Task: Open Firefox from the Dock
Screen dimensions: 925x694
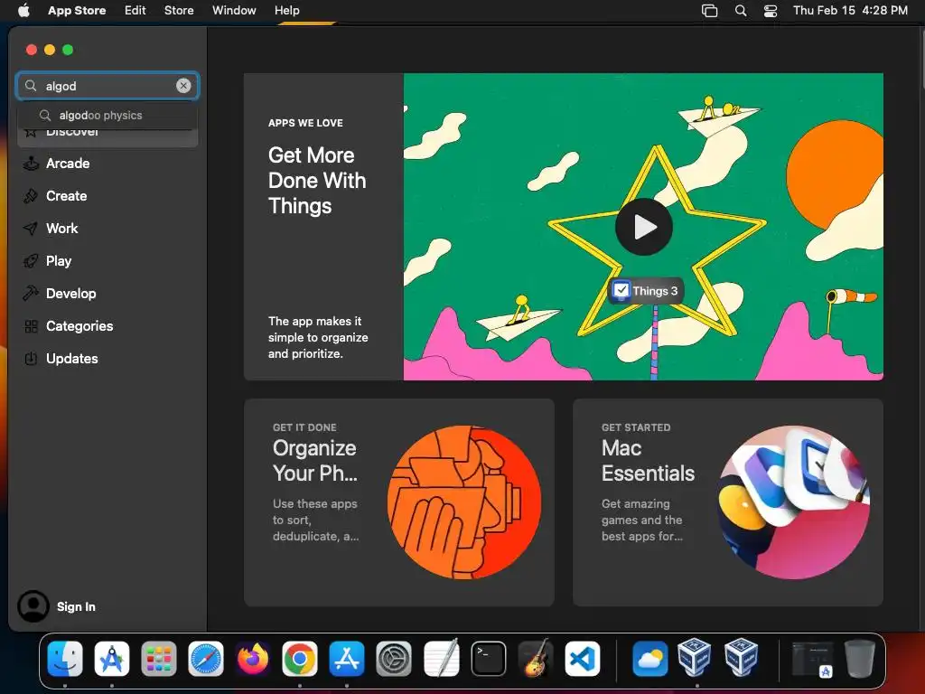Action: coord(253,659)
